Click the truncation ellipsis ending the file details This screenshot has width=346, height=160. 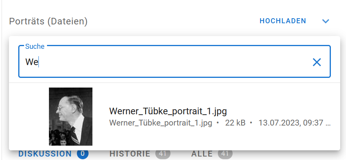point(329,124)
